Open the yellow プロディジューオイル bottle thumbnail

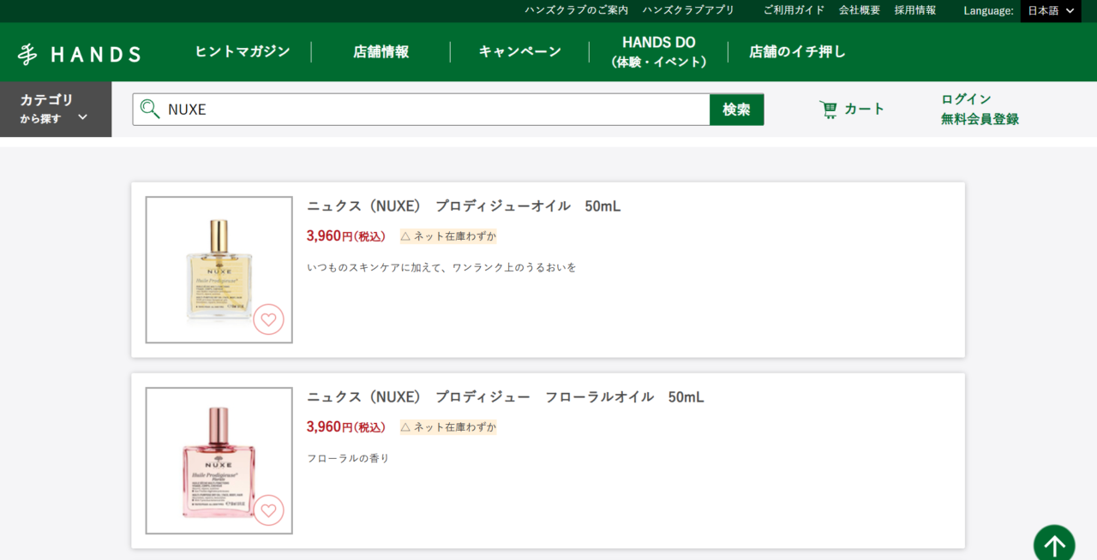tap(219, 270)
